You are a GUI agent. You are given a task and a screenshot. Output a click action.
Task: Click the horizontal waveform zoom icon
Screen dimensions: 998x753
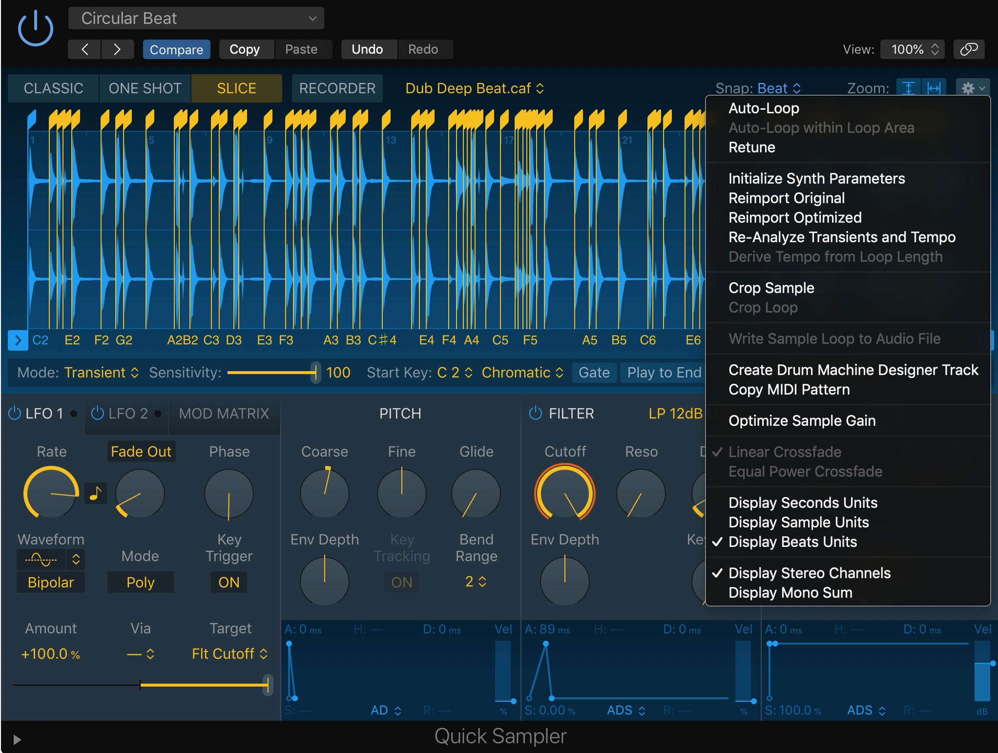coord(934,88)
